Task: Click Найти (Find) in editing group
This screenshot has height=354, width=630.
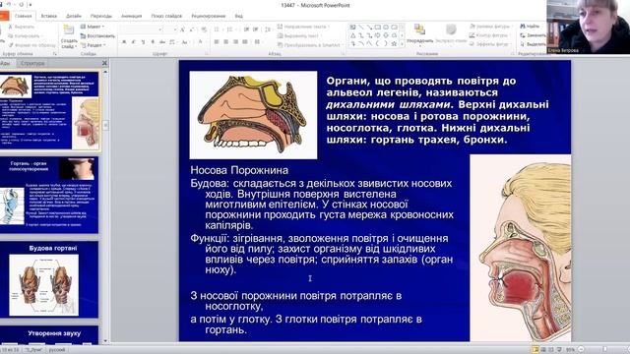Action: point(530,27)
